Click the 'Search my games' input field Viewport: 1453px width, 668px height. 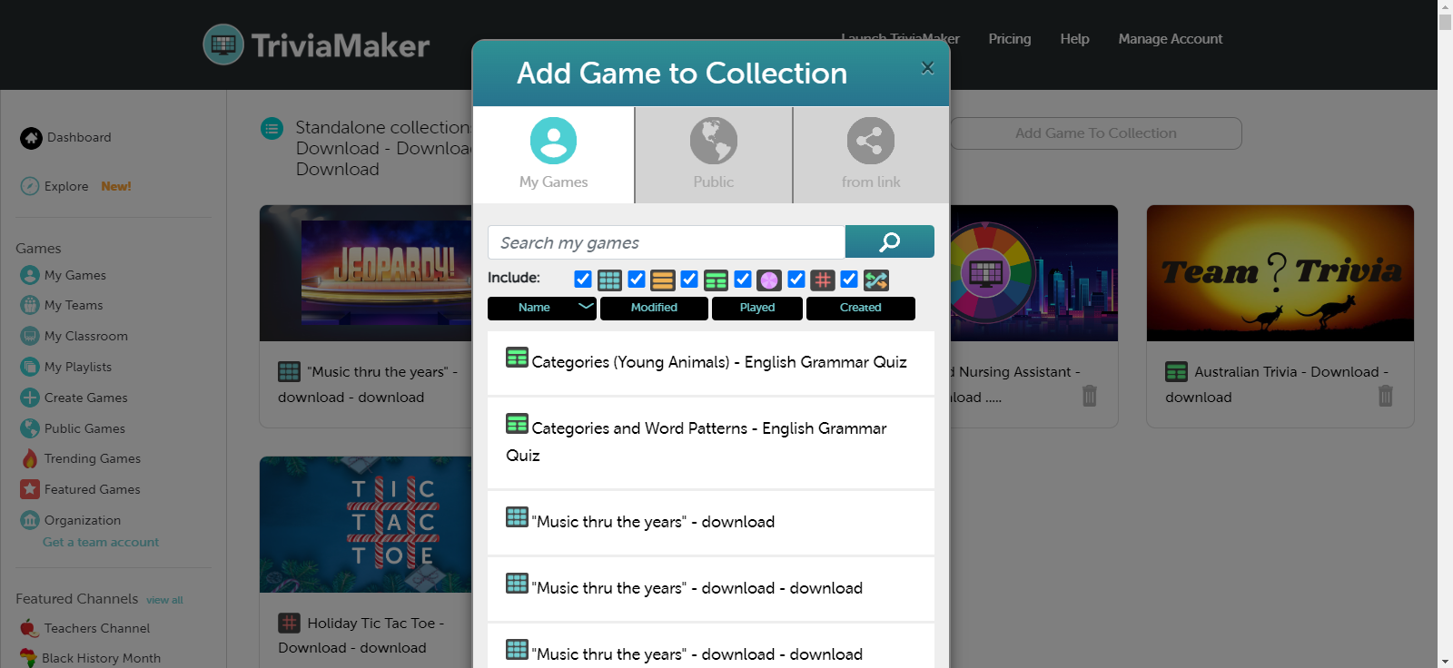tap(667, 242)
